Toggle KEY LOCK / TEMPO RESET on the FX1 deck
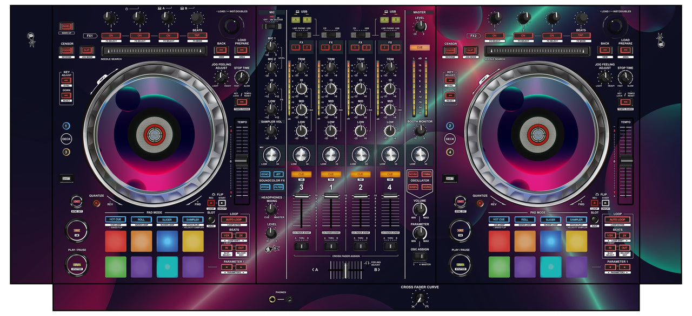 click(242, 101)
